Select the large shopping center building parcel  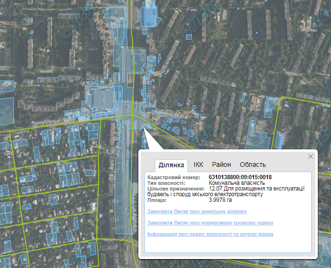(101, 98)
